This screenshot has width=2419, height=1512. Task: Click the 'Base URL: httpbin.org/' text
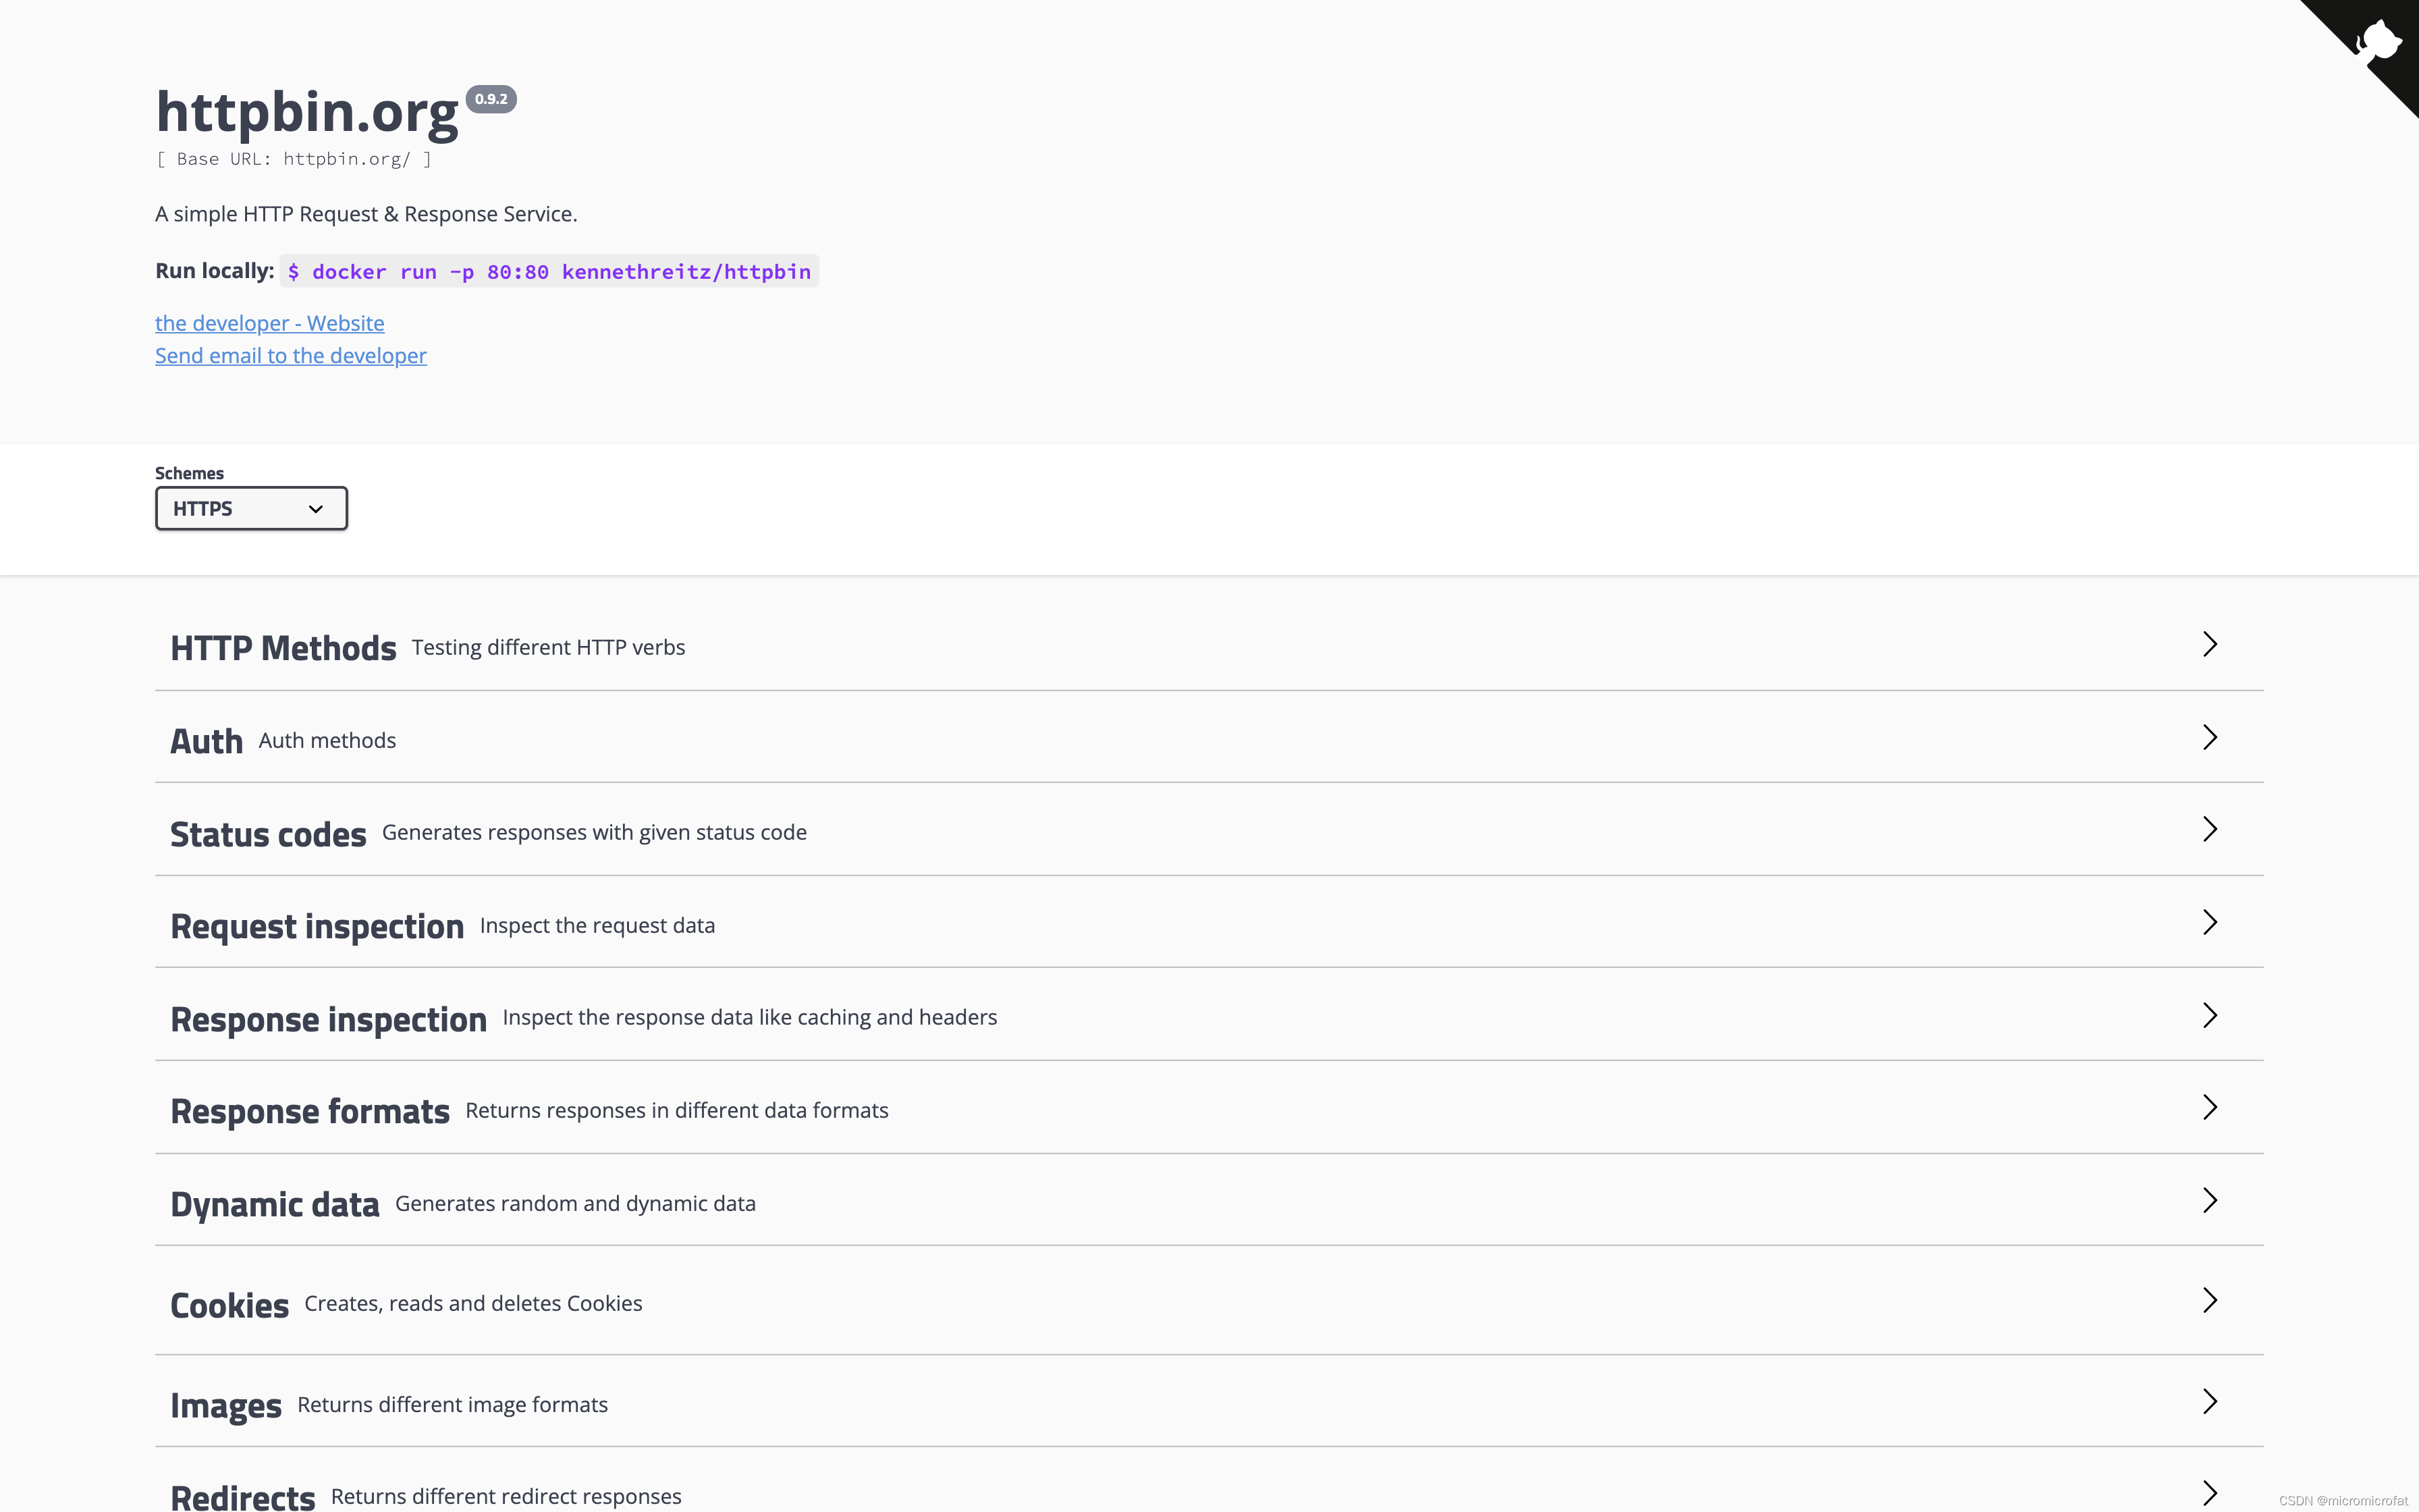293,159
